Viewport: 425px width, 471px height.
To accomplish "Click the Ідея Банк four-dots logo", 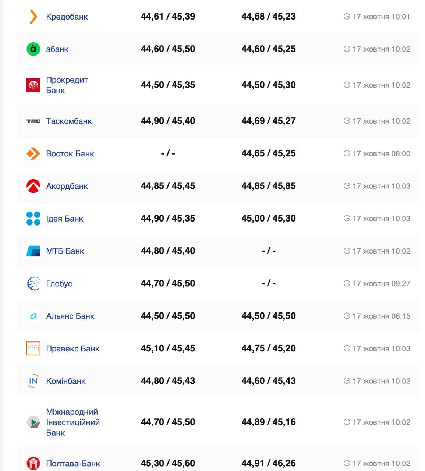I will click(33, 219).
